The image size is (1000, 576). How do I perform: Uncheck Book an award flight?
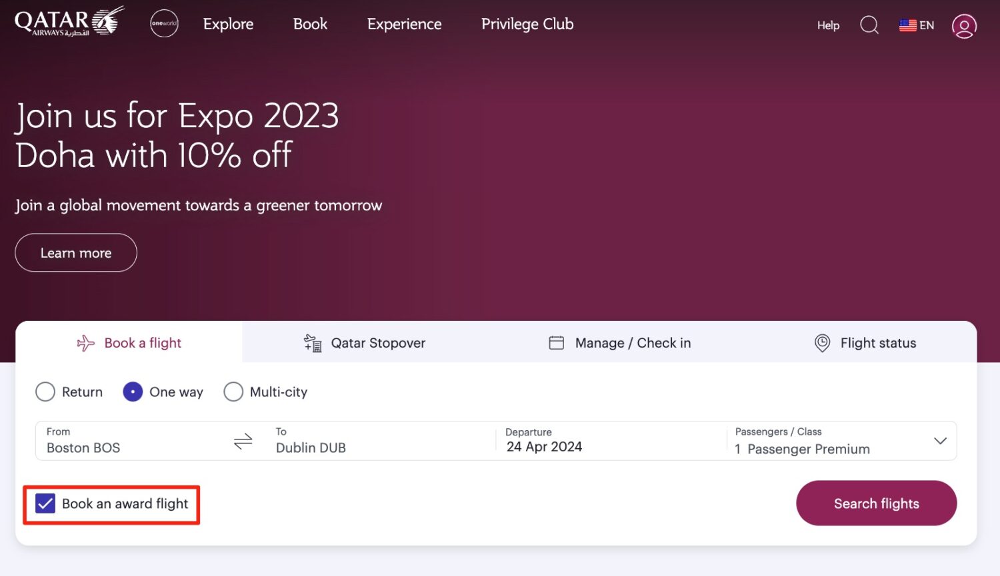44,504
